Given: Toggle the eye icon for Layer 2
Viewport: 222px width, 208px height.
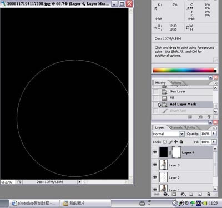Looking at the screenshot, I should pos(155,177).
